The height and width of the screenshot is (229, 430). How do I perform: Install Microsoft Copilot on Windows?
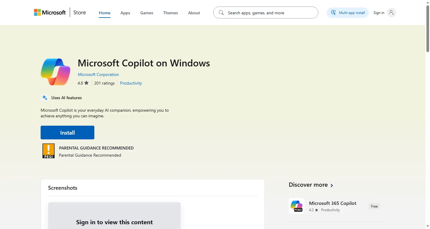[x=67, y=133]
